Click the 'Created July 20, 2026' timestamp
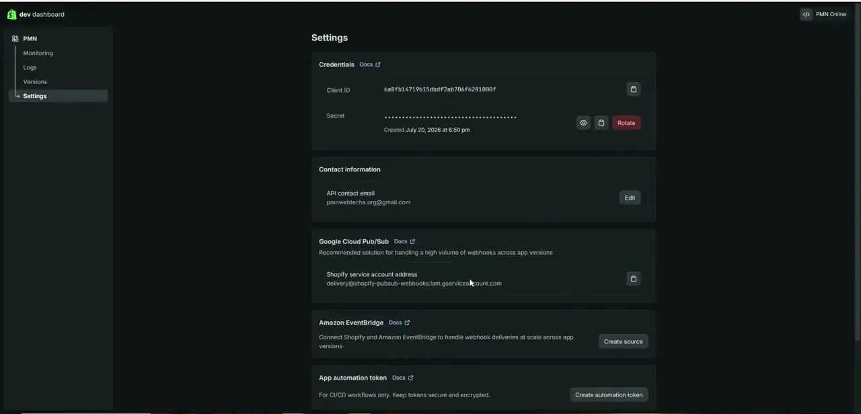This screenshot has height=414, width=861. pyautogui.click(x=426, y=130)
